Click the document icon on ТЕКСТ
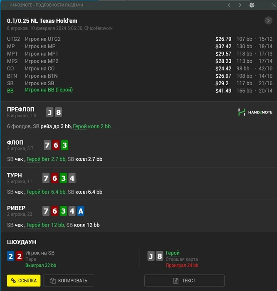The image size is (277, 291). tap(176, 281)
